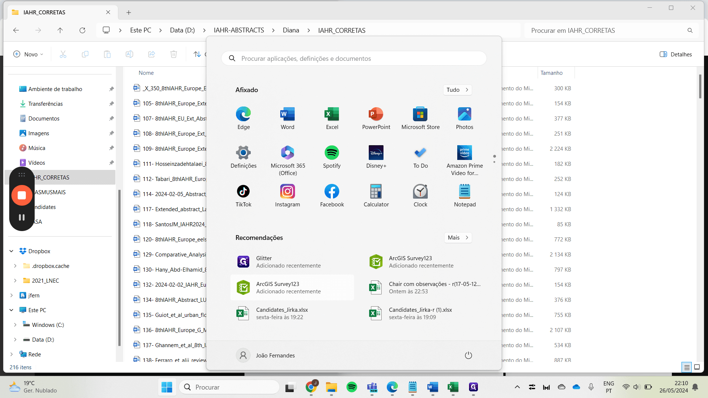
Task: Open Notepad from pinned apps
Action: 465,196
